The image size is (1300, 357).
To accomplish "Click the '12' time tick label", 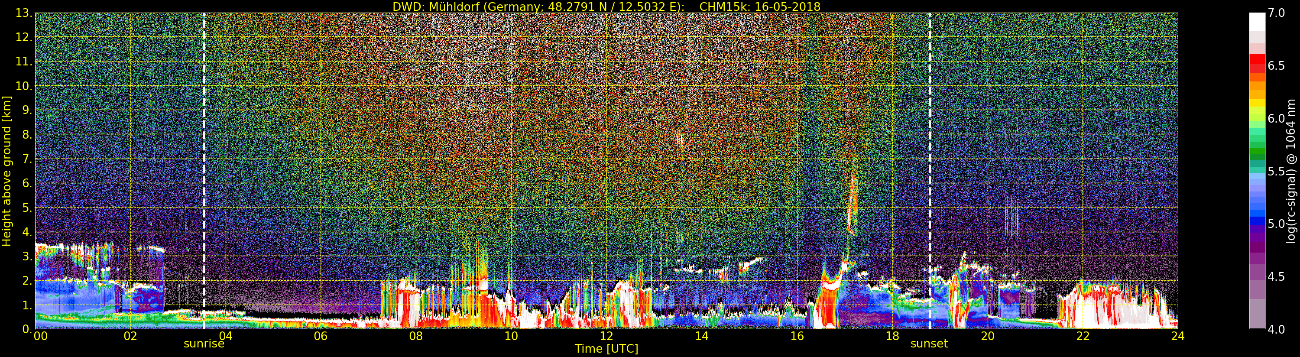I will coord(606,336).
